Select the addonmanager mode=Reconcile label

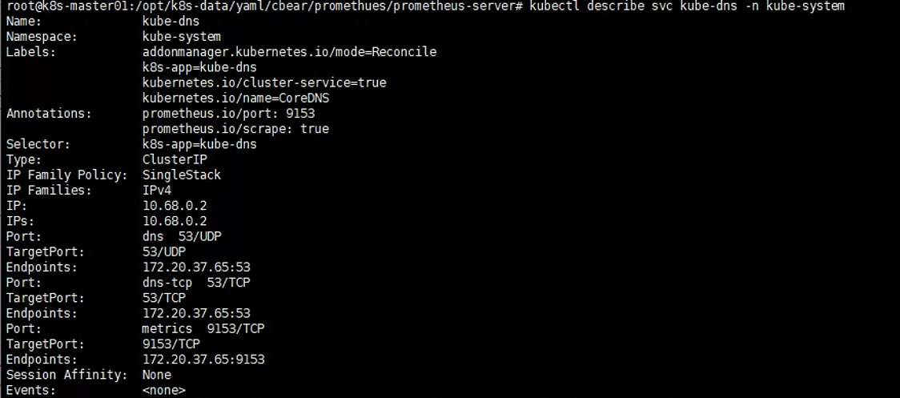pos(289,52)
